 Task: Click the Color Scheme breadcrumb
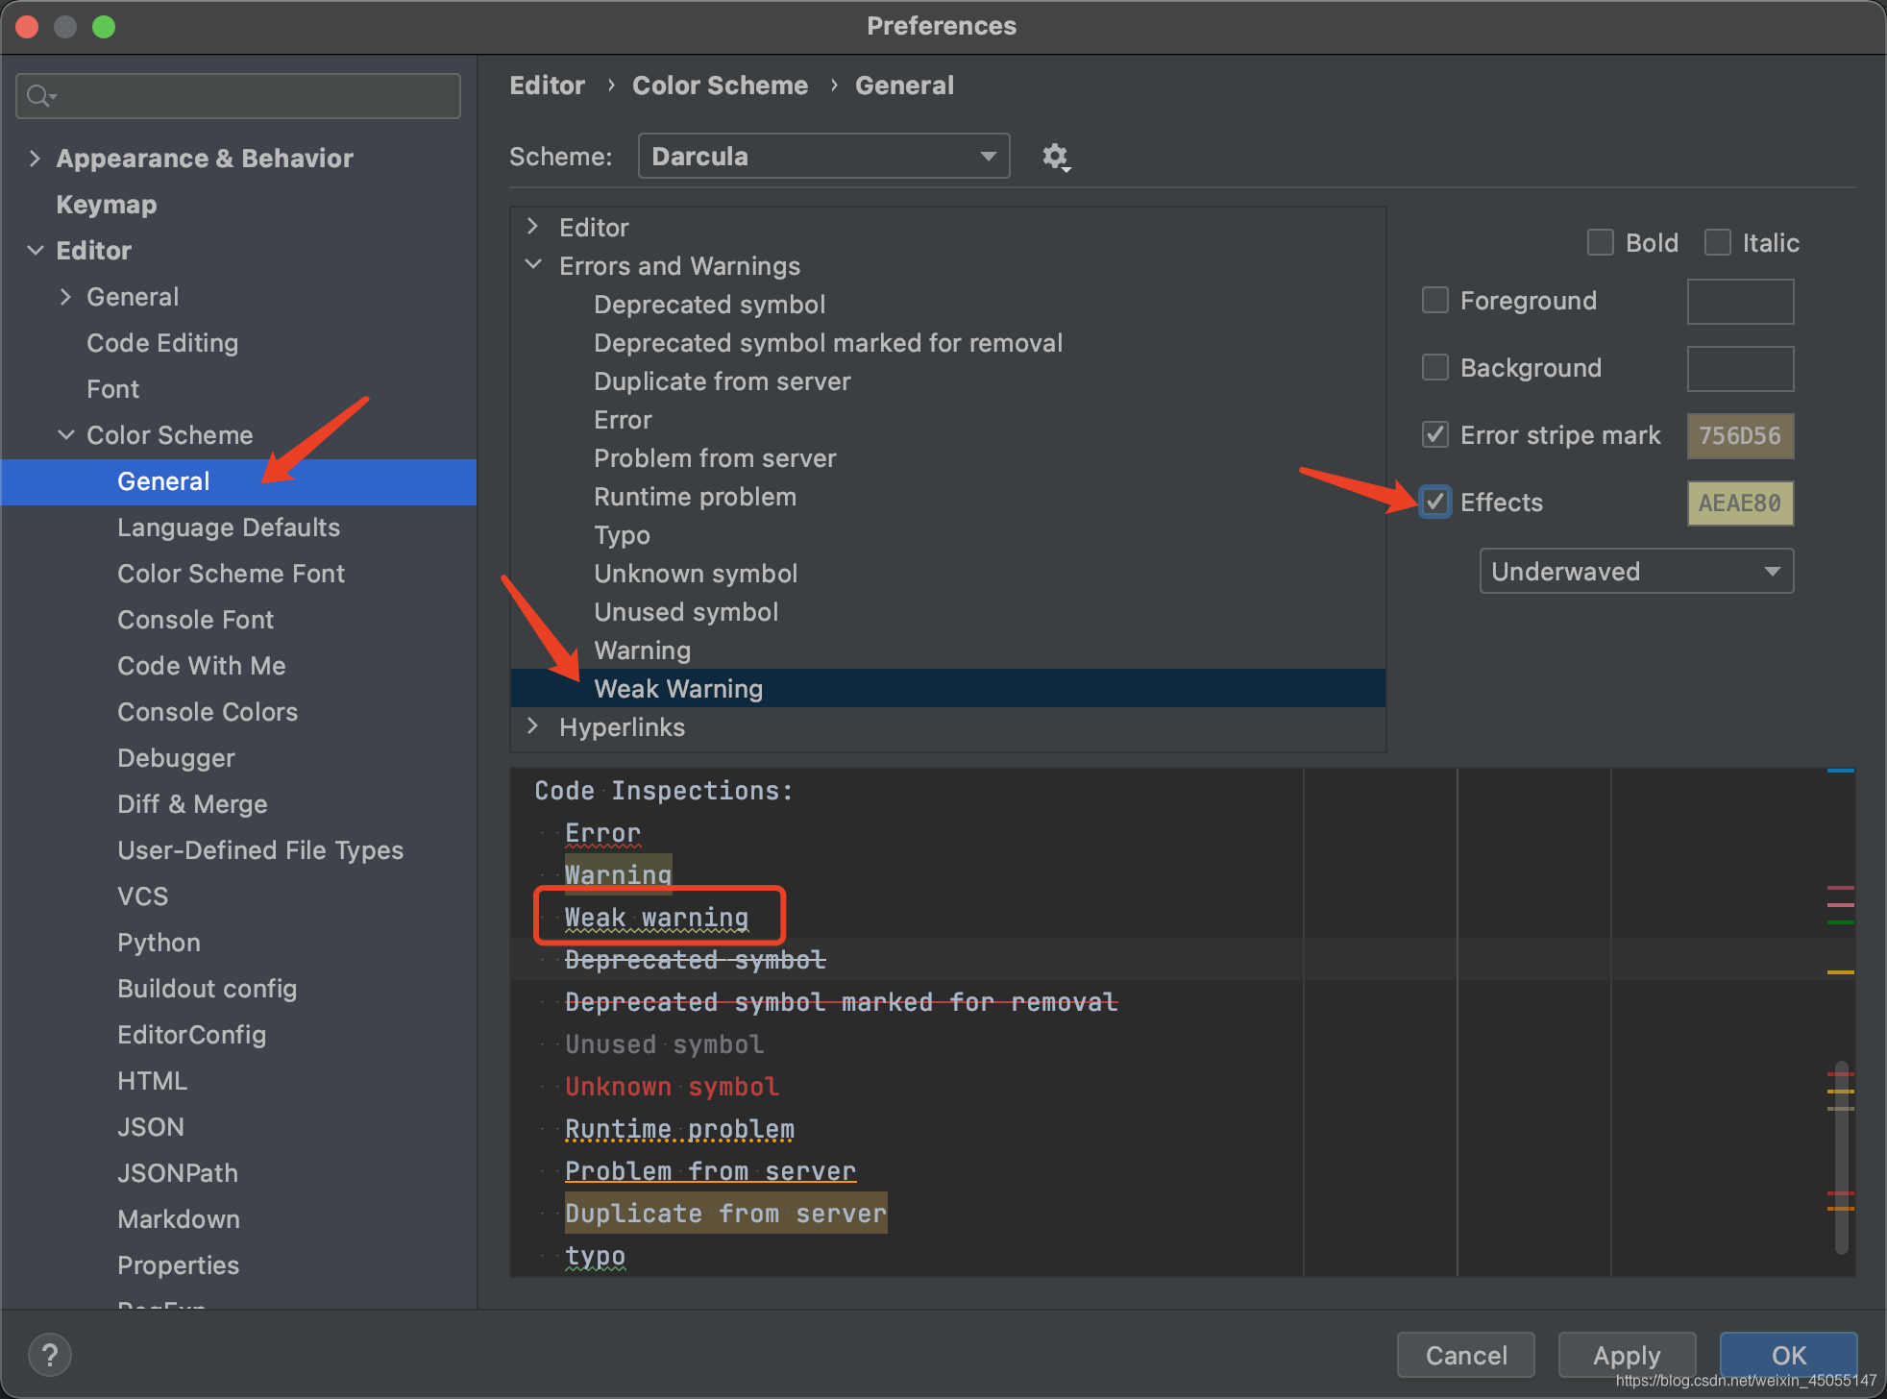click(x=720, y=86)
